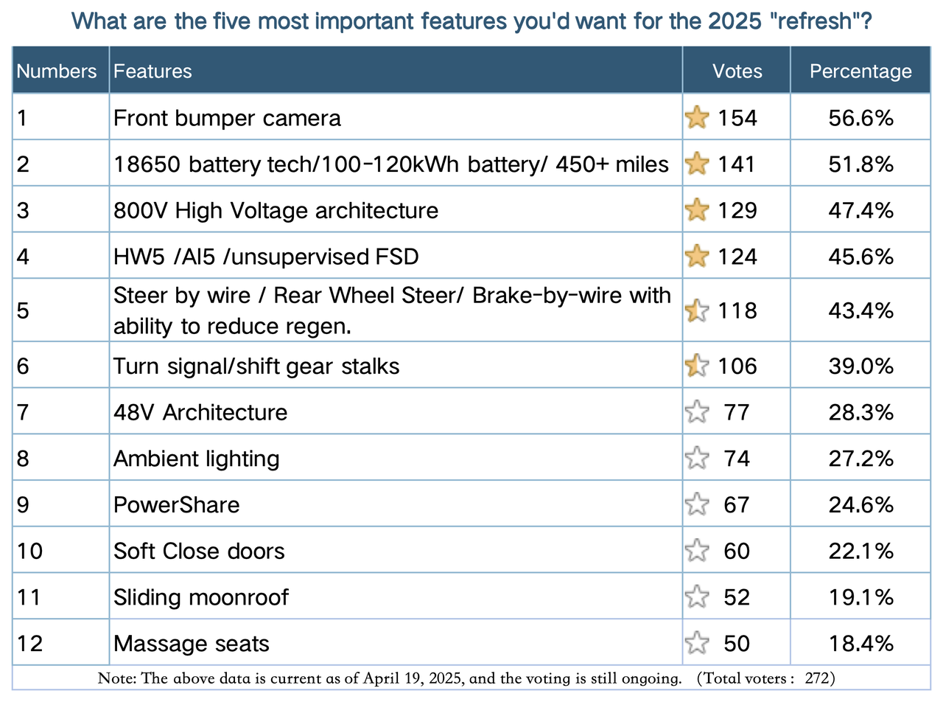Click the gold star for 18650 battery tech
Screen dimensions: 943x702
696,164
